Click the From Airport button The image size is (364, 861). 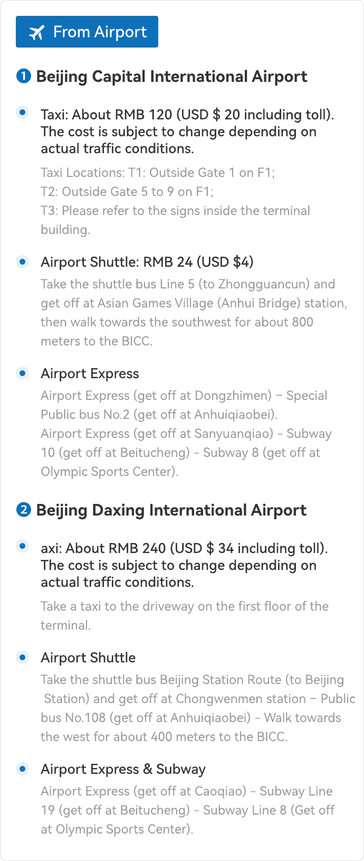pyautogui.click(x=87, y=32)
